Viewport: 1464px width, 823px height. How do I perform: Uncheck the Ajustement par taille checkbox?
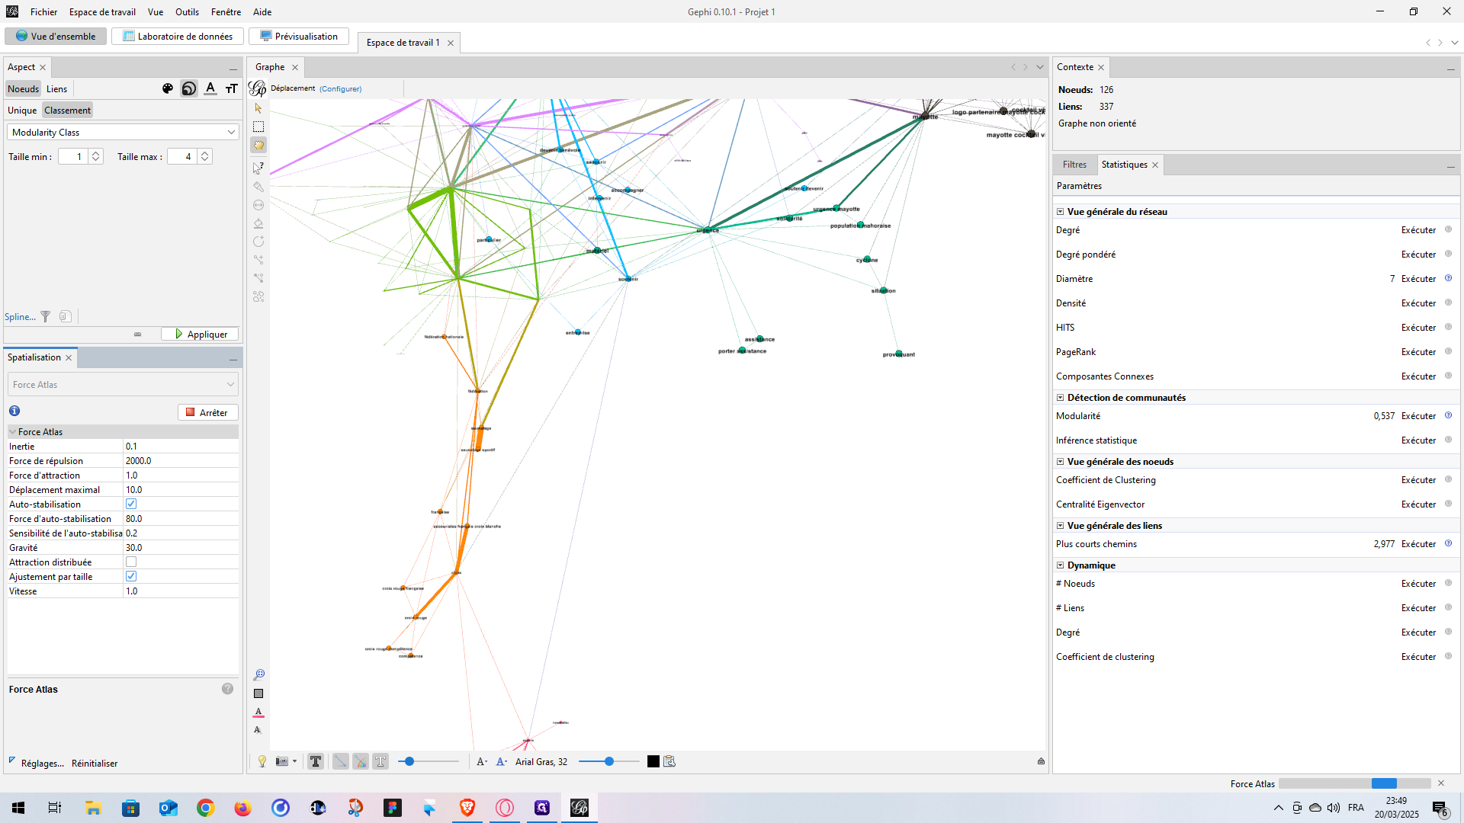pyautogui.click(x=131, y=576)
